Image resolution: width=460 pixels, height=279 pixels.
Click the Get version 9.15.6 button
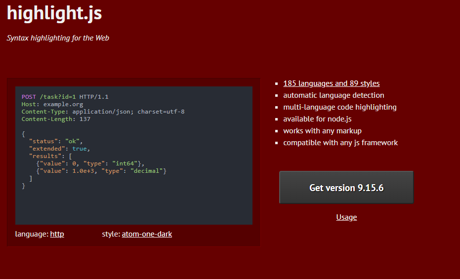pos(346,187)
